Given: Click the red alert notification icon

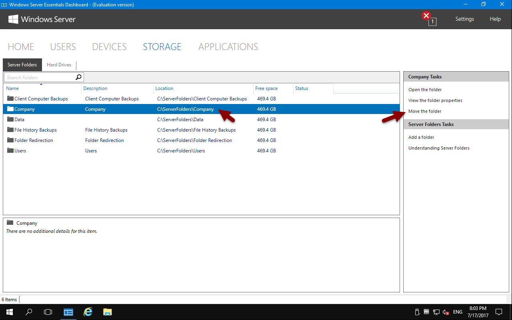Looking at the screenshot, I should click(x=426, y=16).
